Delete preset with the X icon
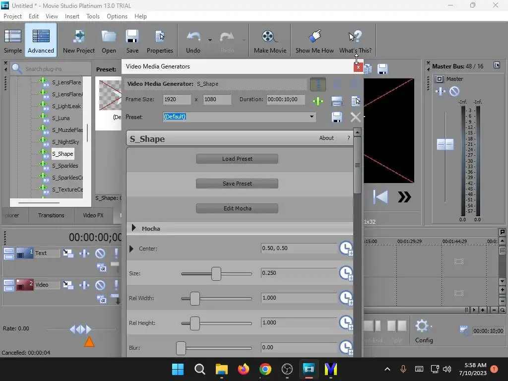 [355, 117]
